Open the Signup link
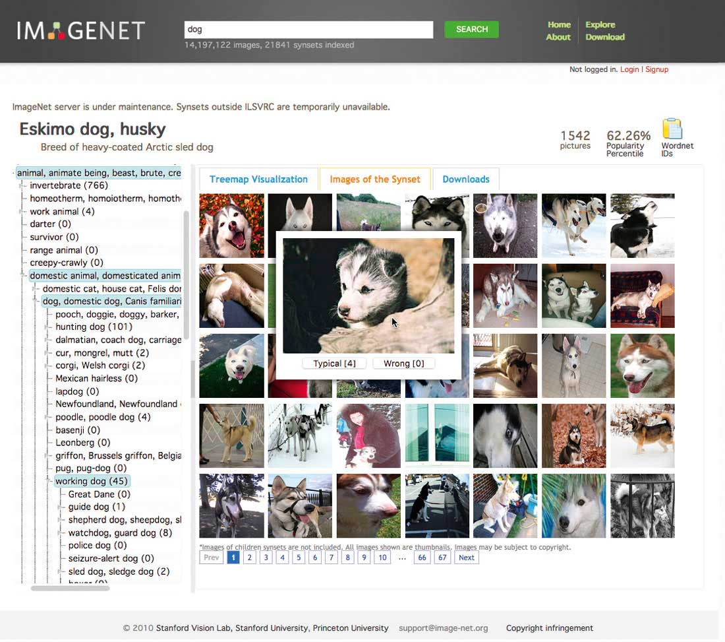725x642 pixels. [x=656, y=69]
